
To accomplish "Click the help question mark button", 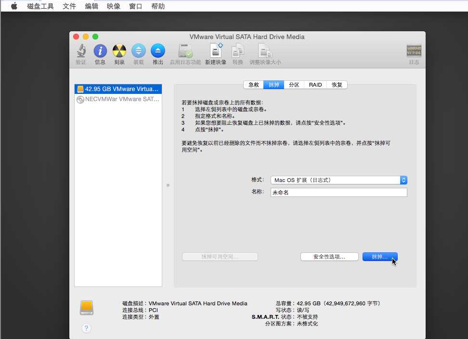I will coord(86,328).
